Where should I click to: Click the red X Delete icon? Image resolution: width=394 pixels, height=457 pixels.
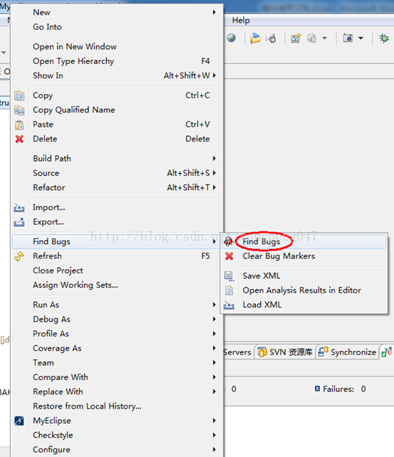pos(19,139)
